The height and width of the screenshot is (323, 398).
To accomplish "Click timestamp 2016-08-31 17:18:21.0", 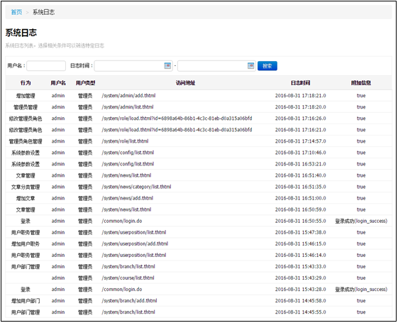I will pos(301,96).
